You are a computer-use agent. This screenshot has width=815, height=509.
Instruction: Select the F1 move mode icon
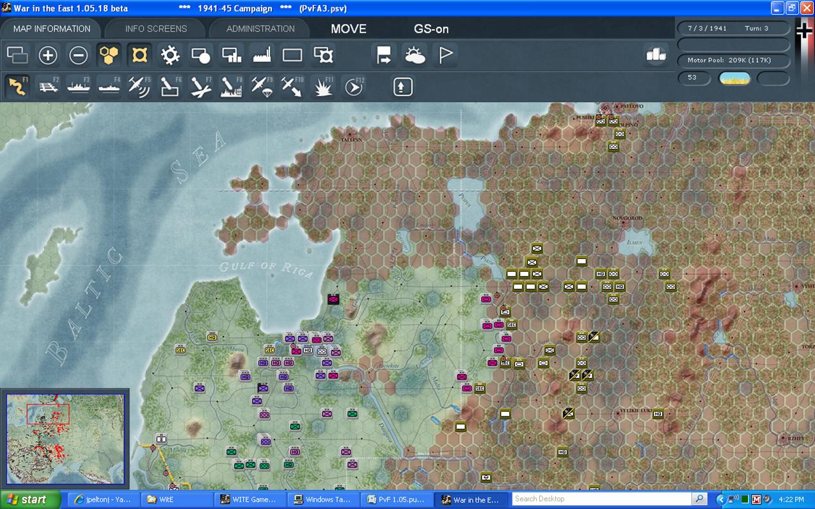point(17,86)
